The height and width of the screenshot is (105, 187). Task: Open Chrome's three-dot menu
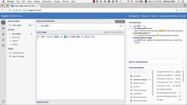pyautogui.click(x=184, y=10)
